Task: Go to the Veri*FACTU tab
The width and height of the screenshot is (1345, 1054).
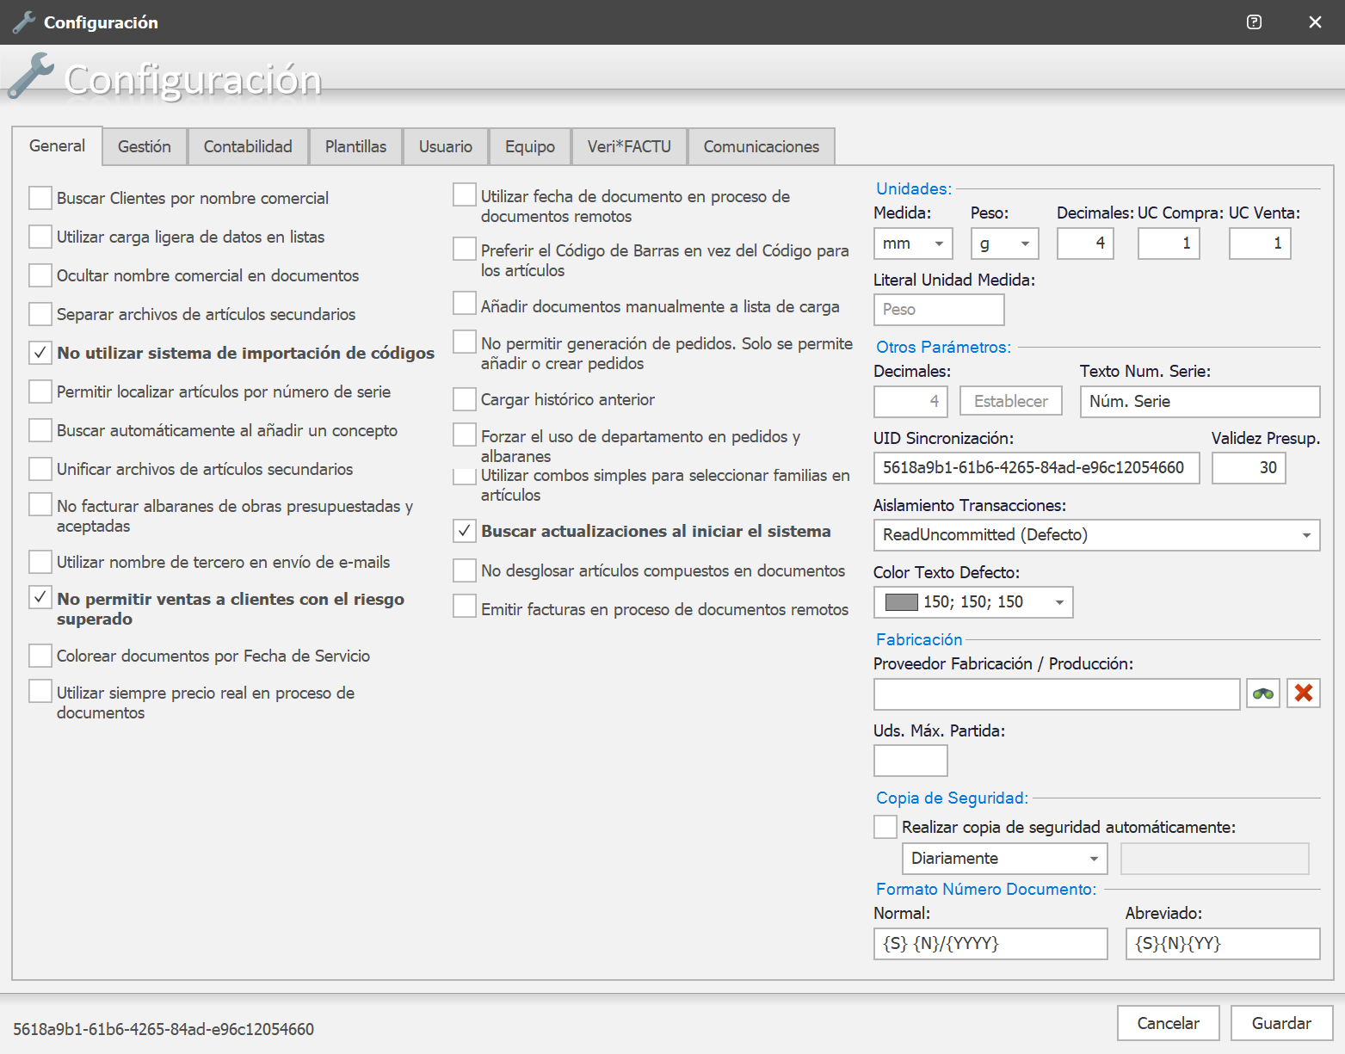Action: click(x=629, y=147)
